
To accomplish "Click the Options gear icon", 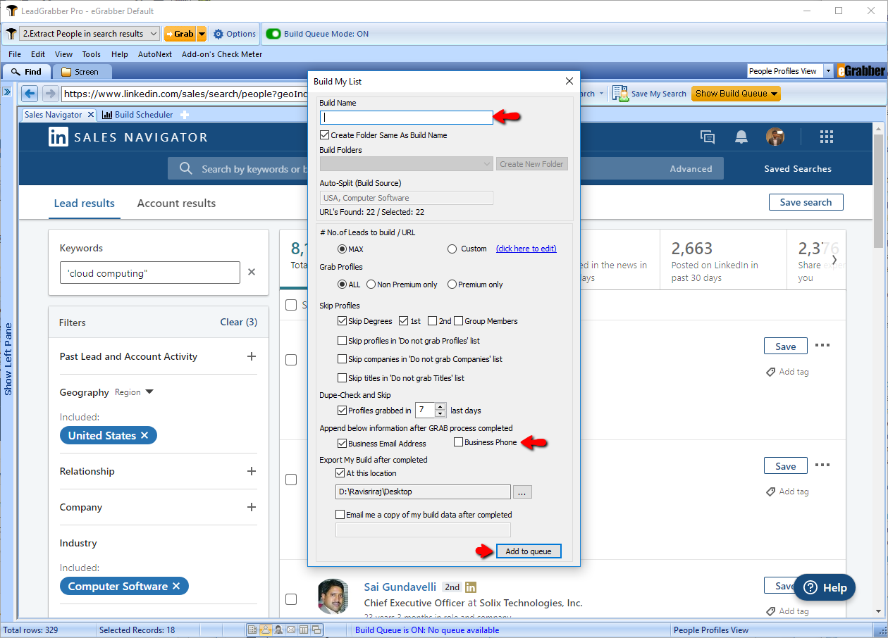I will (218, 34).
